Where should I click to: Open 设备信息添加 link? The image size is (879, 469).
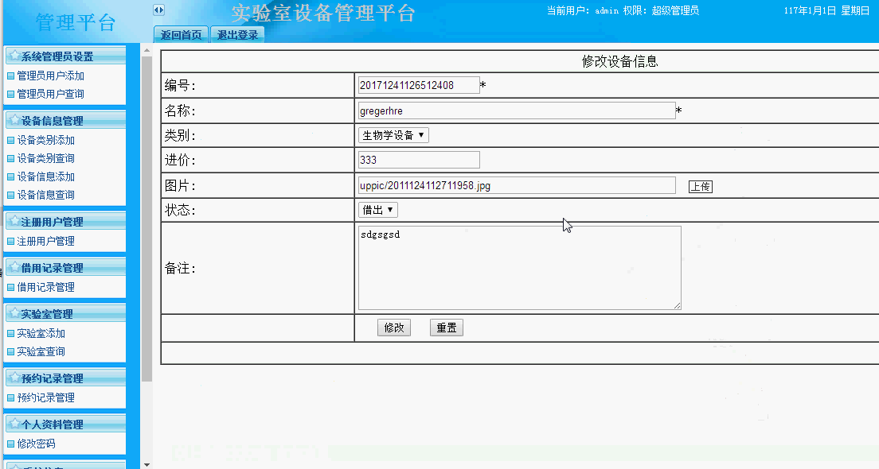[46, 176]
